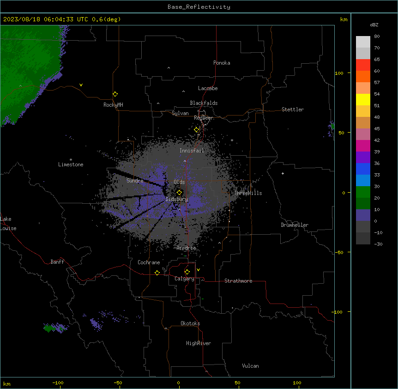Click the asterisk marker above the Limestone label

(x=71, y=160)
